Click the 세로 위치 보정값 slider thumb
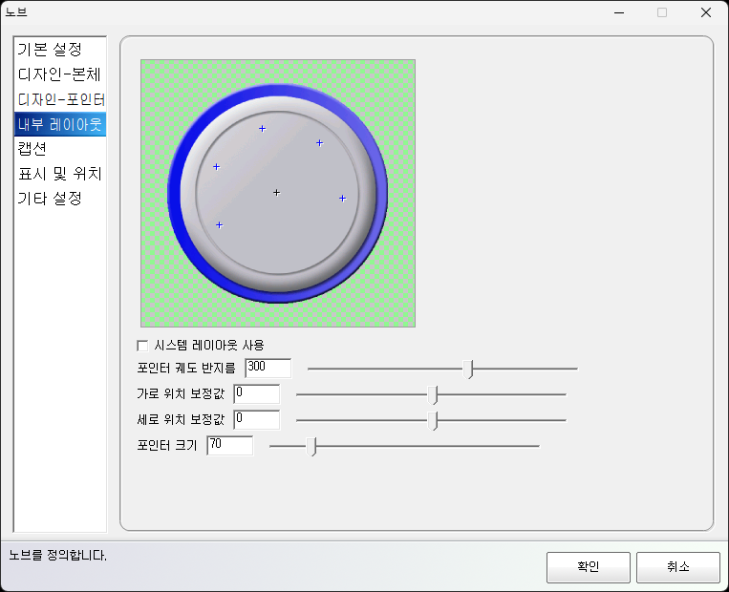 (x=433, y=420)
